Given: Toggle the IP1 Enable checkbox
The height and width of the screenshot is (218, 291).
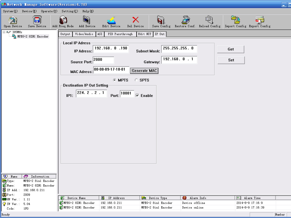Looking at the screenshot, I should pos(137,95).
